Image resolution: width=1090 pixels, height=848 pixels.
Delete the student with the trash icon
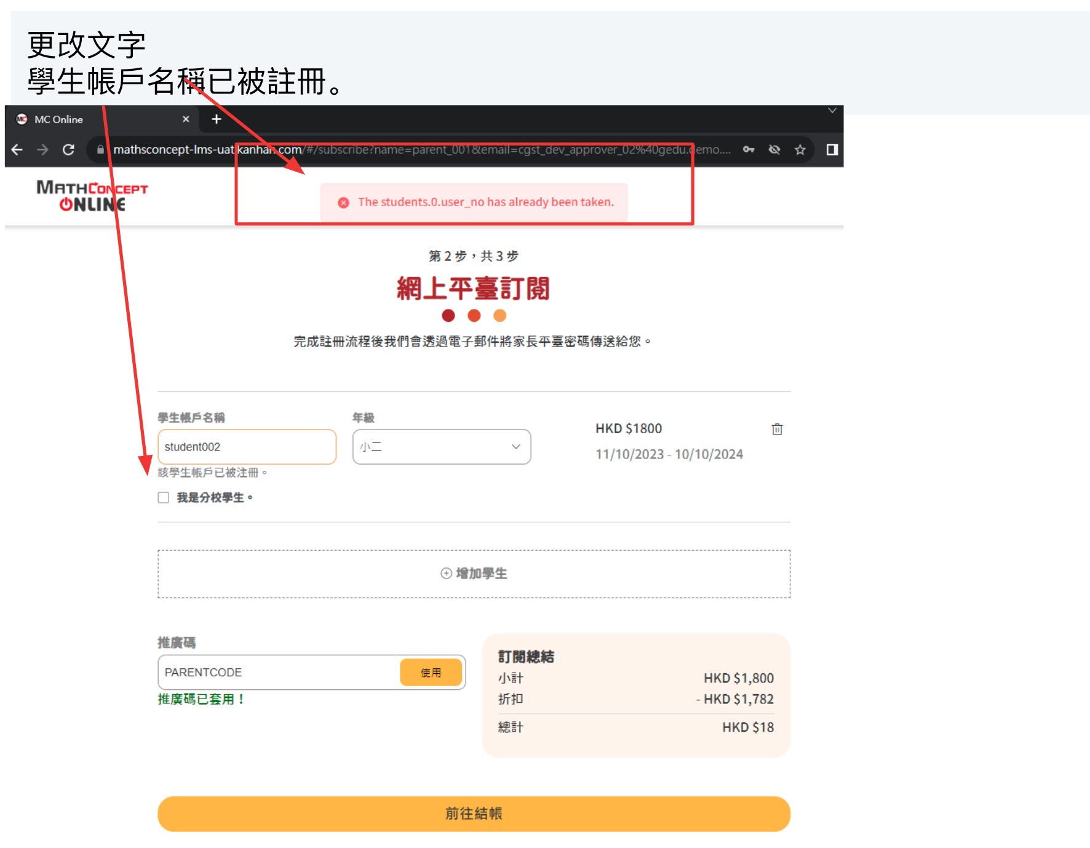[777, 429]
